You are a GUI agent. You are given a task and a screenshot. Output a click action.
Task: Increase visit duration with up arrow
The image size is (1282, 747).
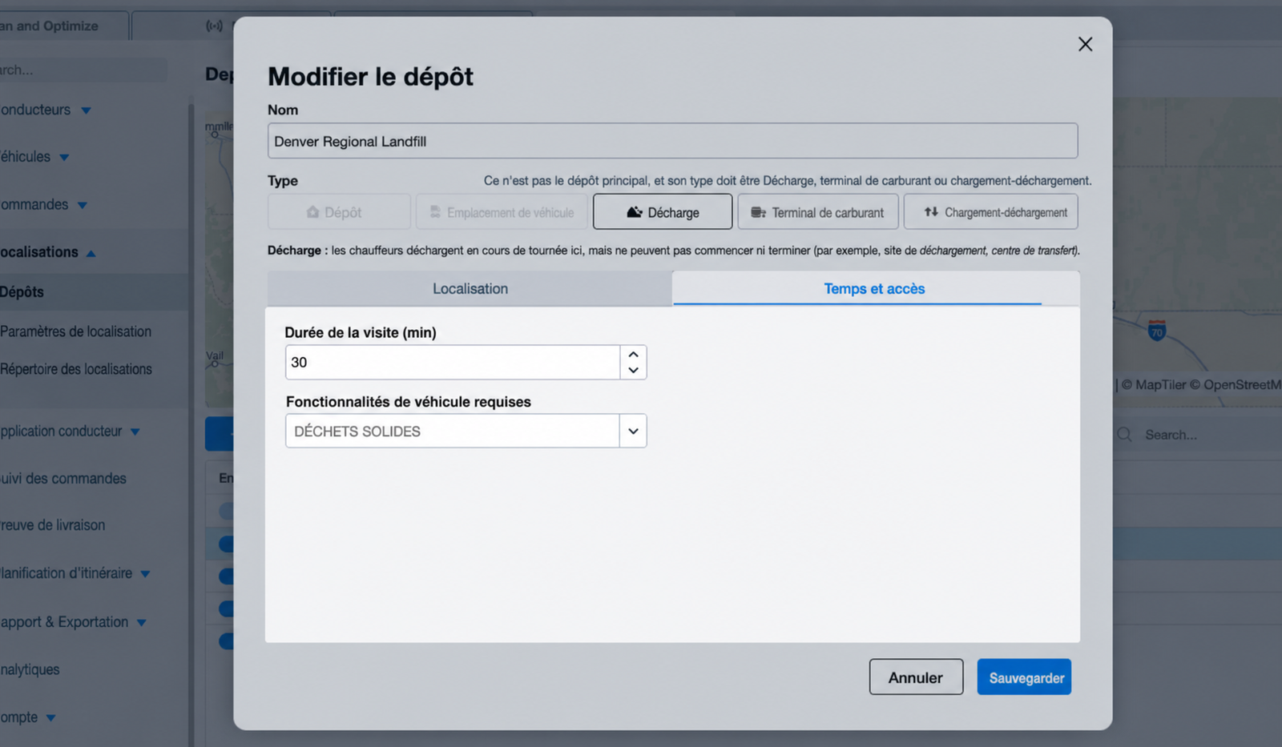(633, 354)
